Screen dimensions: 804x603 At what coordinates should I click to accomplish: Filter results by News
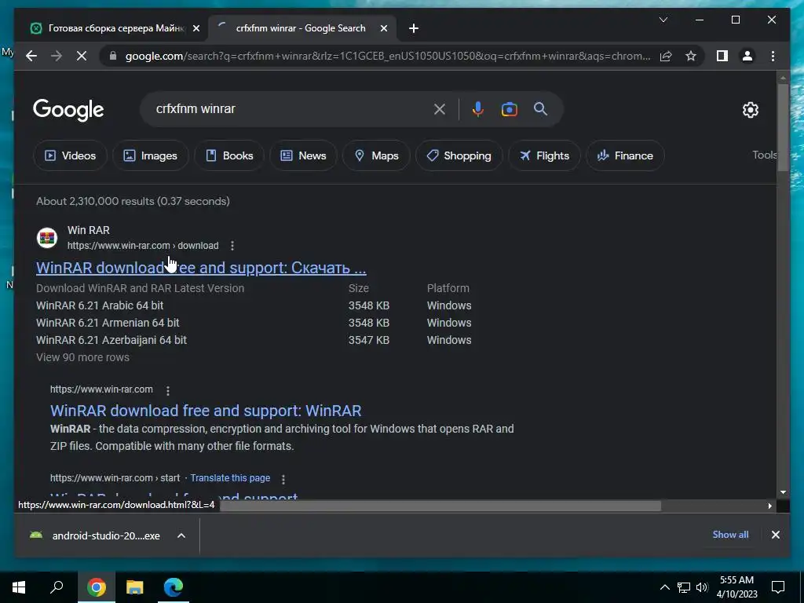303,155
